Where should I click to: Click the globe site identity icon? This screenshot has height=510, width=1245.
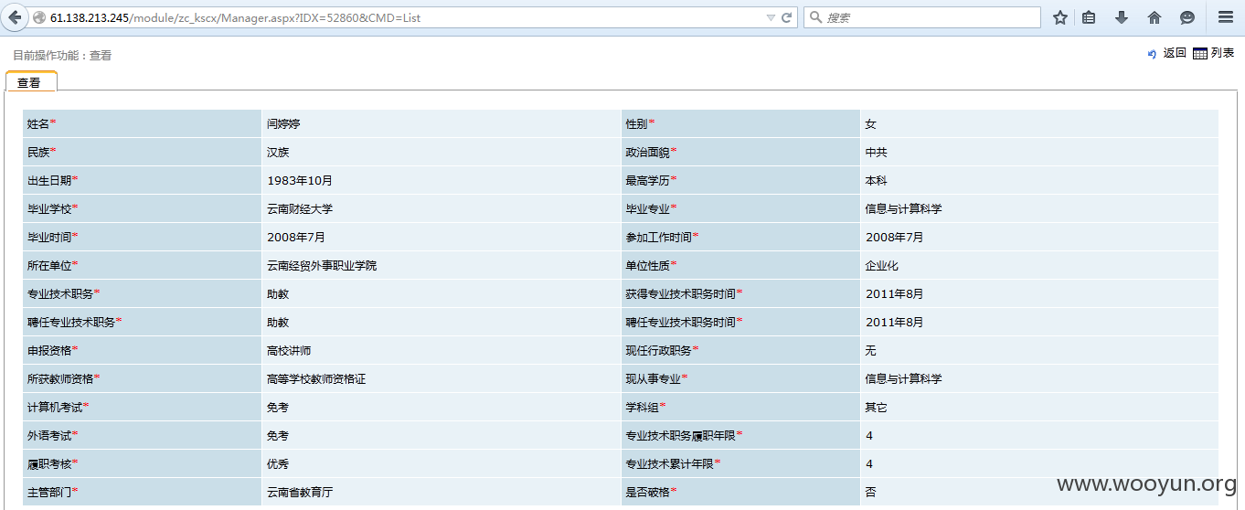[38, 17]
